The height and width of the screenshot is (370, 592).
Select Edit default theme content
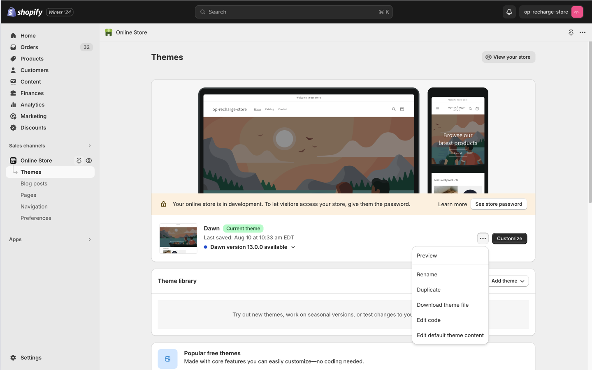(450, 336)
